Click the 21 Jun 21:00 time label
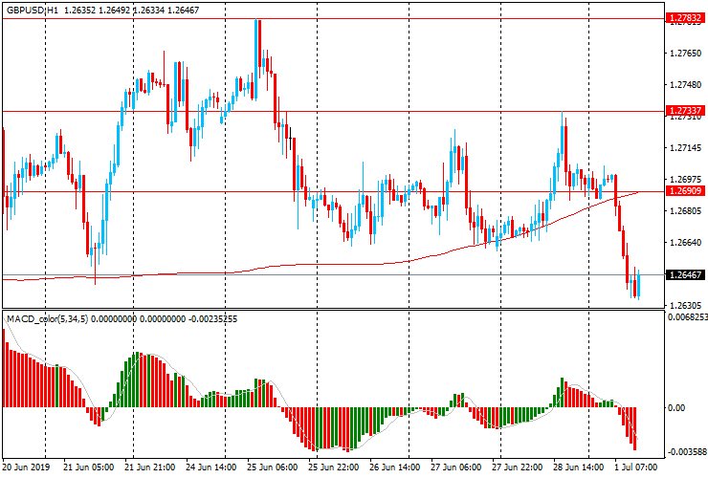The height and width of the screenshot is (478, 708). tap(150, 467)
